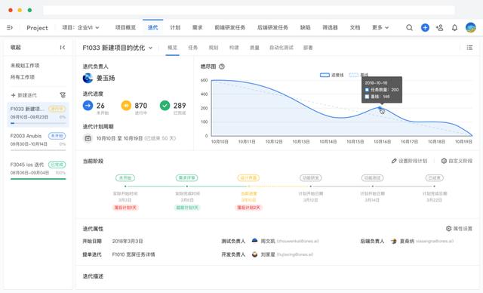Image resolution: width=483 pixels, height=293 pixels.
Task: Select the F2003 Anubis iteration card
Action: click(x=38, y=141)
